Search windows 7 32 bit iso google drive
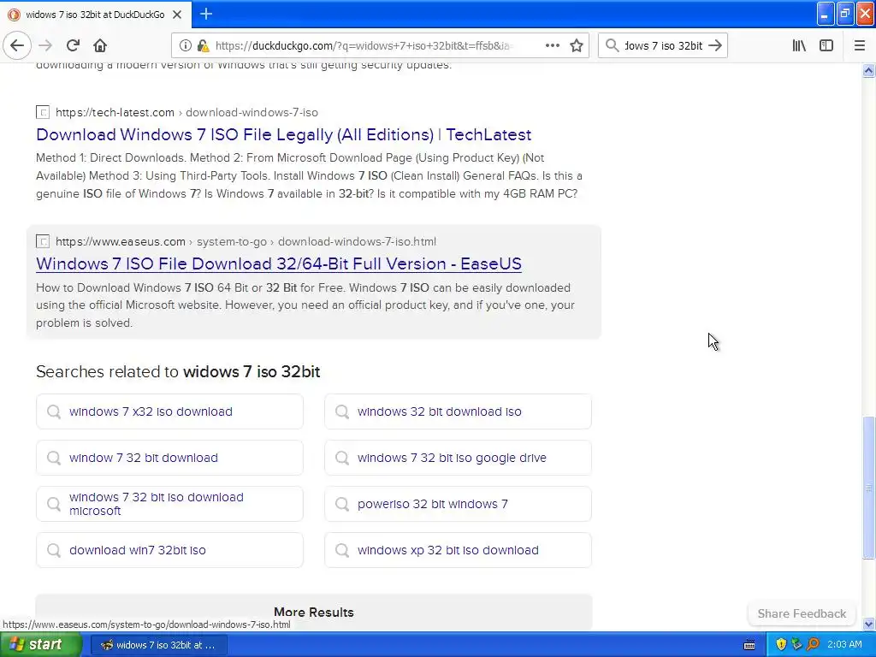The height and width of the screenshot is (657, 876). [459, 459]
